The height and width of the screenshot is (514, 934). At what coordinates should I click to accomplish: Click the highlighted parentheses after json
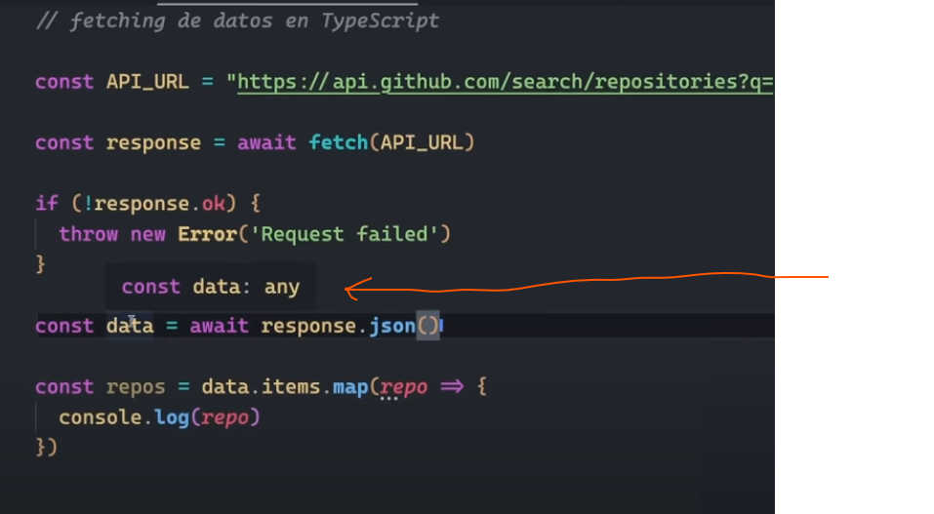click(x=428, y=326)
